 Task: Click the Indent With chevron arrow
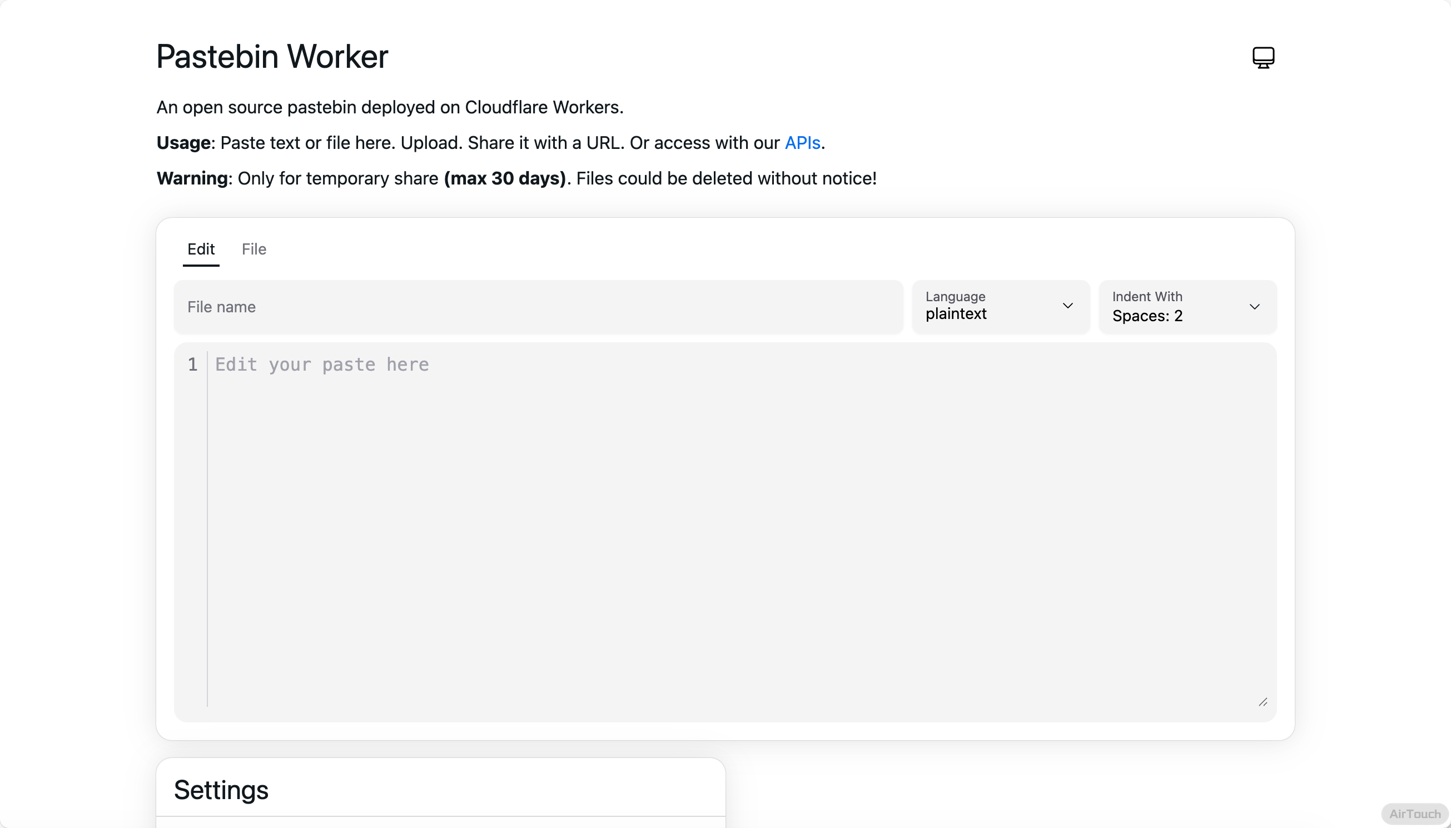tap(1254, 307)
